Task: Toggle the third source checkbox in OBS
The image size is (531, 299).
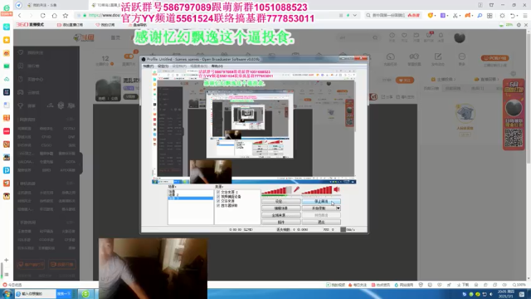Action: click(218, 201)
